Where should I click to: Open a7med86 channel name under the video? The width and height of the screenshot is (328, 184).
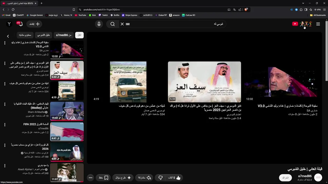[305, 176]
